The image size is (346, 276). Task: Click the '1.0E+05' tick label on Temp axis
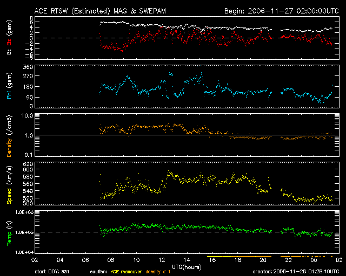(x=24, y=232)
